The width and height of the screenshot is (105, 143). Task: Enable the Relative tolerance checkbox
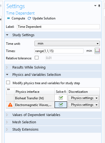tap(37, 58)
